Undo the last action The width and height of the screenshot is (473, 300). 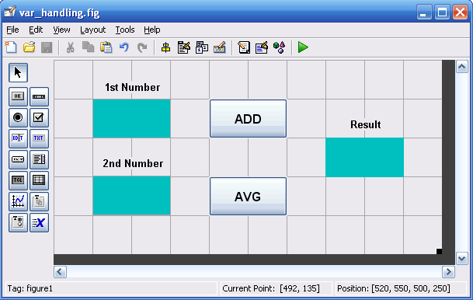(124, 47)
